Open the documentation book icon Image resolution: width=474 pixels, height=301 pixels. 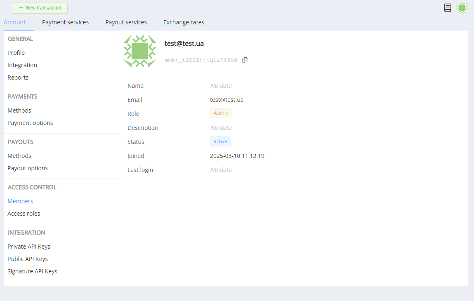click(448, 8)
